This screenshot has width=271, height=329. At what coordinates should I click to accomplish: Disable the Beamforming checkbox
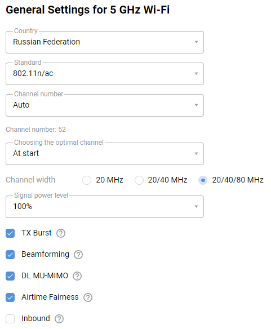click(10, 255)
